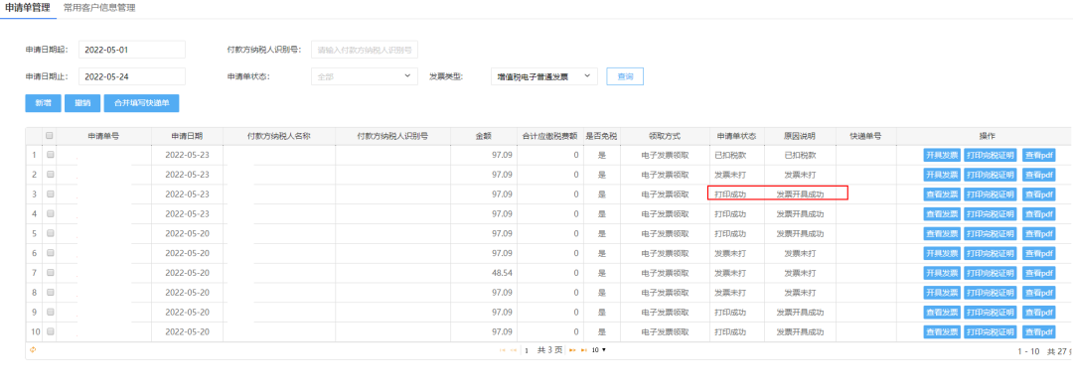The image size is (1073, 387).
Task: Click 打印完税证明 on row 6
Action: [991, 253]
